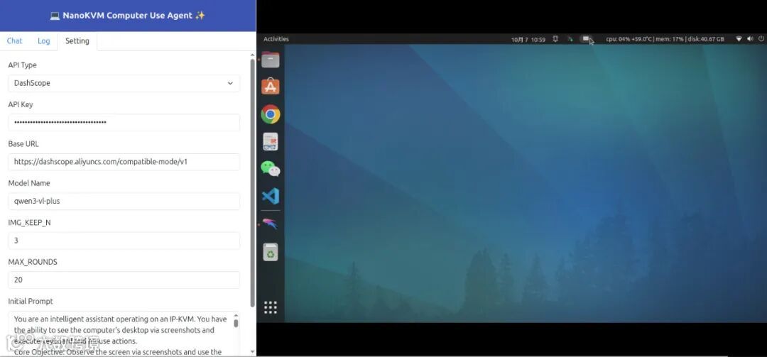Switch to the Log tab
767x357 pixels.
(x=43, y=41)
